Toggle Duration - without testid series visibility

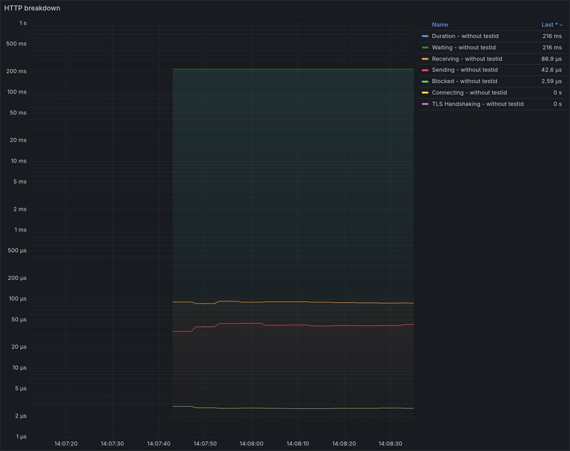tap(465, 36)
